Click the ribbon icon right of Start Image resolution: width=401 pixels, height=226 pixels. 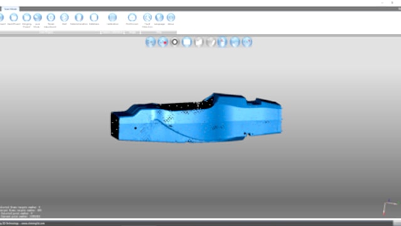point(79,18)
